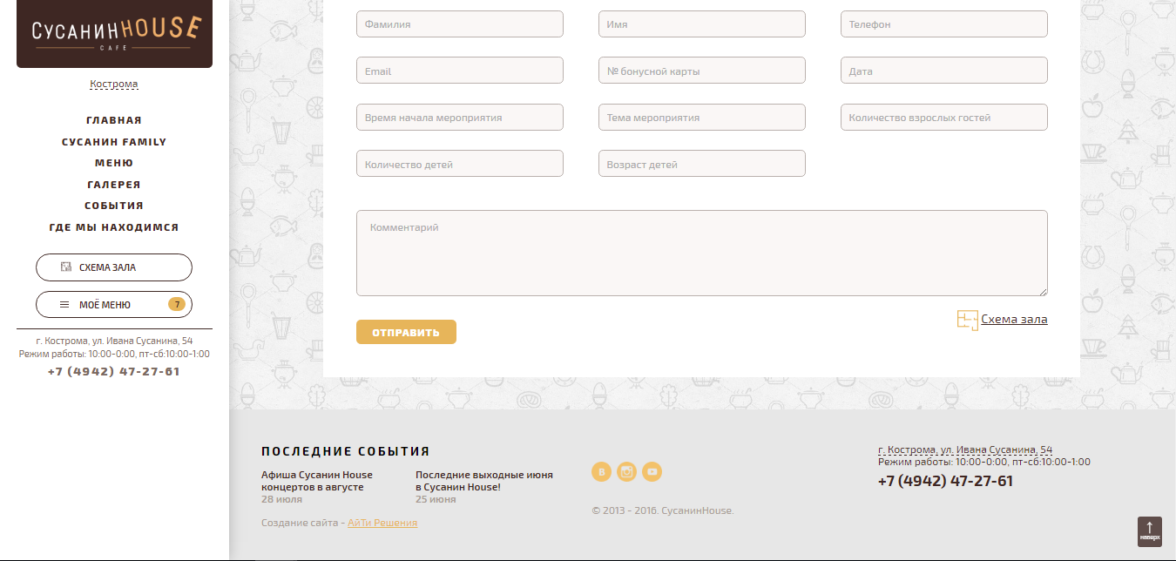Open Афиша Сусанин House концертов event link
The image size is (1176, 561).
tap(317, 481)
